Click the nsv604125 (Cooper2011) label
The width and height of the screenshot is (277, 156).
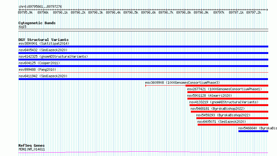pyautogui.click(x=39, y=63)
